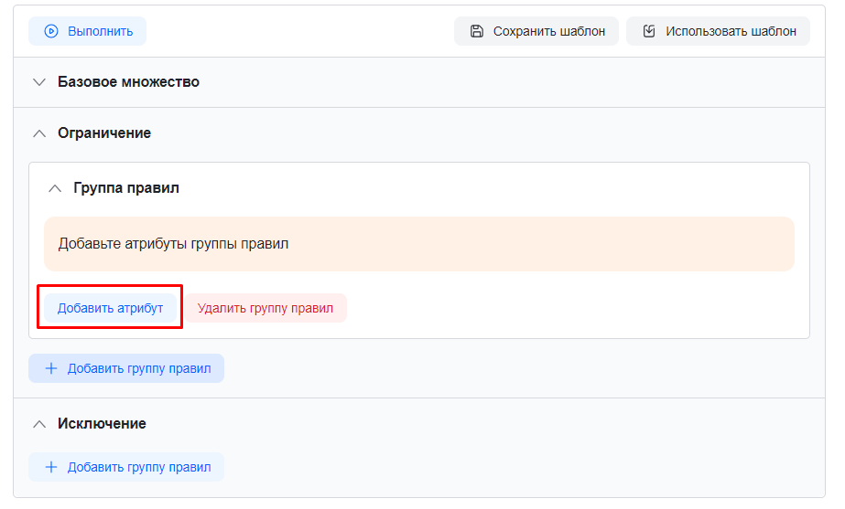Save template with Сохранить шаблон

pos(536,31)
